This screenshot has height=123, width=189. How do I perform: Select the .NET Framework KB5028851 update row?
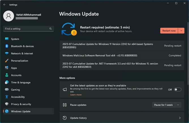122,65
